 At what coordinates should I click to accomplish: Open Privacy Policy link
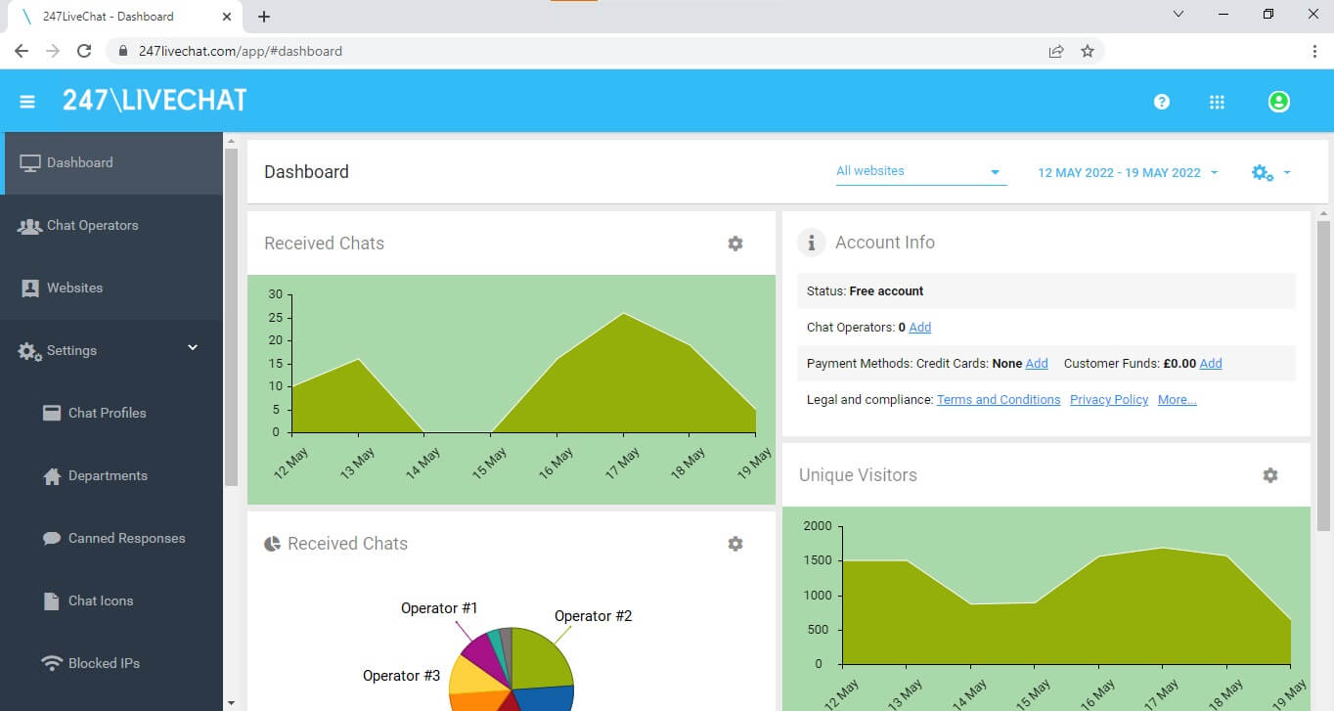(1109, 400)
